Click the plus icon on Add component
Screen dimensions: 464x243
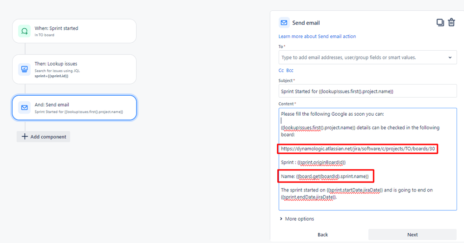pyautogui.click(x=25, y=137)
